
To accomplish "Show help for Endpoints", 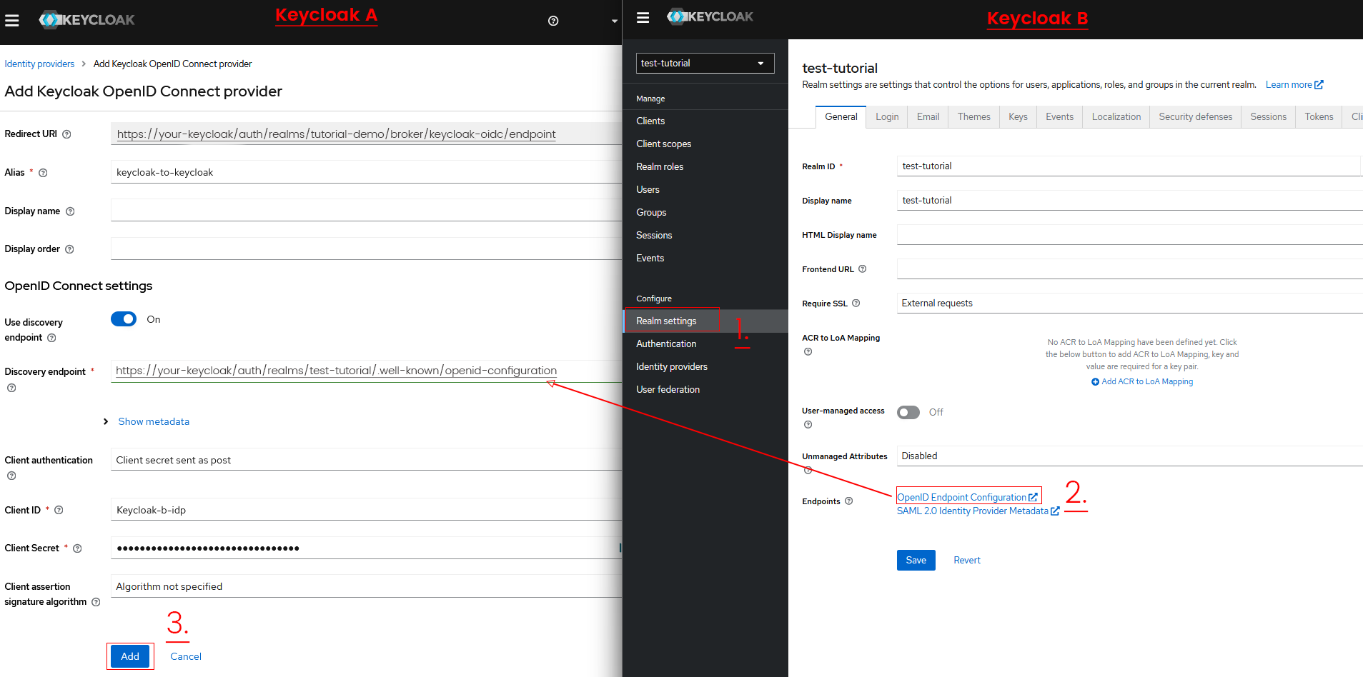I will pos(848,501).
